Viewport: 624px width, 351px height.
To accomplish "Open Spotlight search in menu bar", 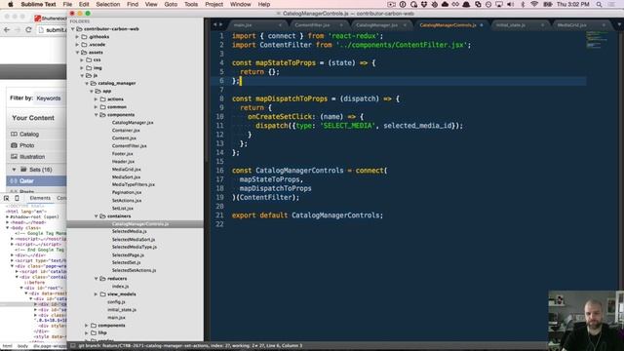I will pos(599,4).
